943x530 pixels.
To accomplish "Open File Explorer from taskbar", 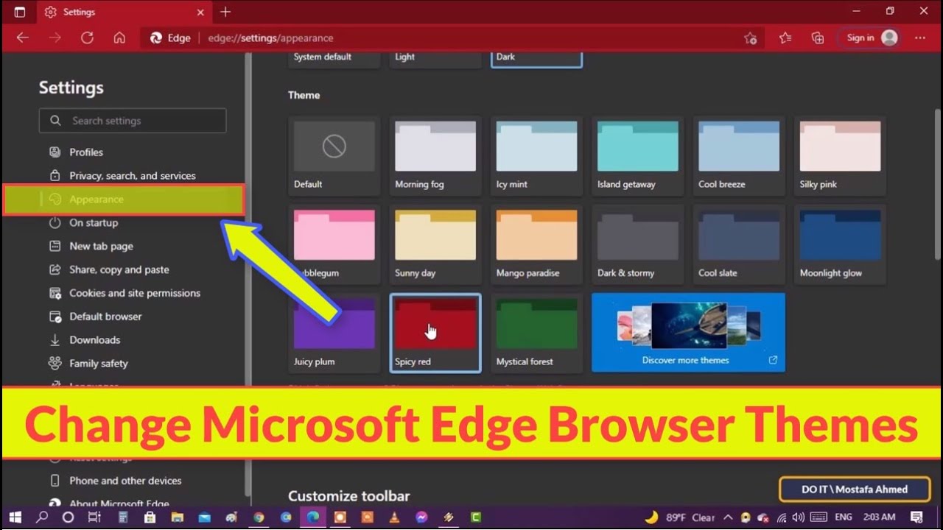I will [x=177, y=517].
